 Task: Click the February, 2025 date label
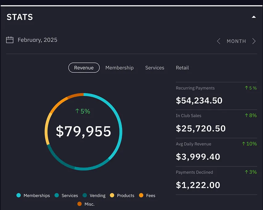(37, 40)
